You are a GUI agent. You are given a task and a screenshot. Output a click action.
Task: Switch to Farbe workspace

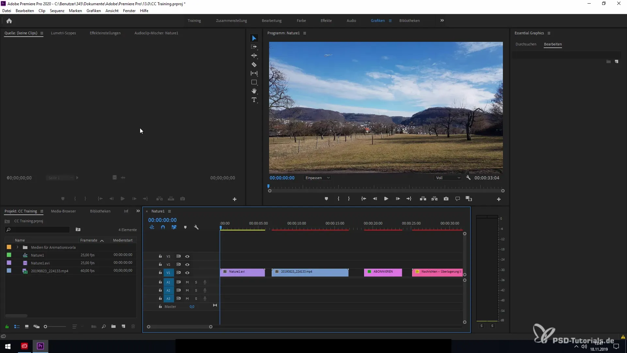pyautogui.click(x=301, y=21)
